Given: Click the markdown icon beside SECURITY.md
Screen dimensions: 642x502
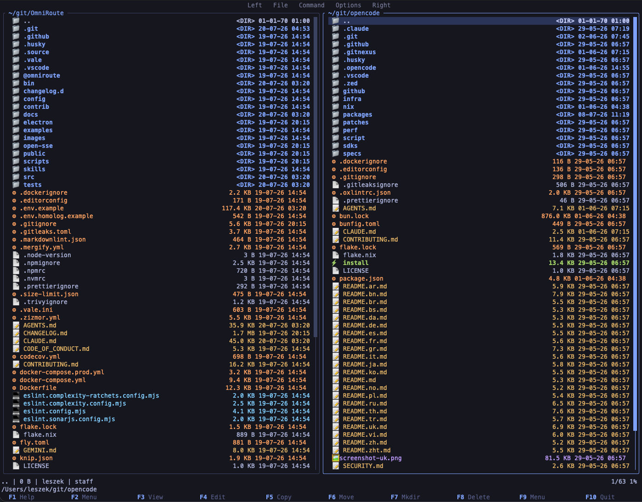Looking at the screenshot, I should point(336,466).
